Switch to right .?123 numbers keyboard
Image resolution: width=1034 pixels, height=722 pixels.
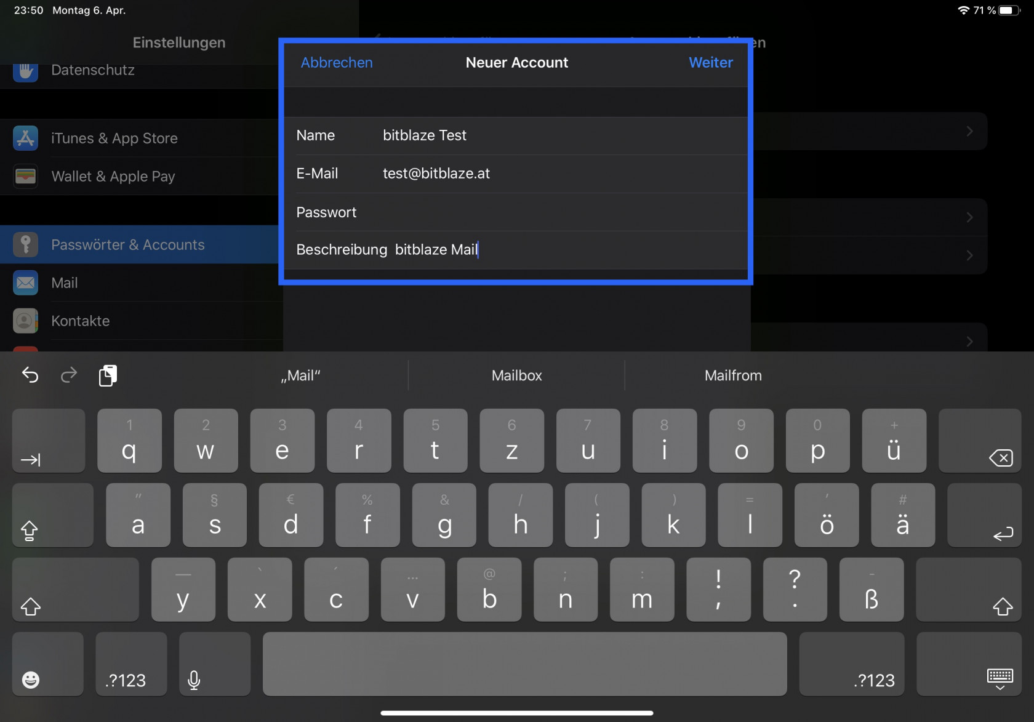click(x=852, y=664)
